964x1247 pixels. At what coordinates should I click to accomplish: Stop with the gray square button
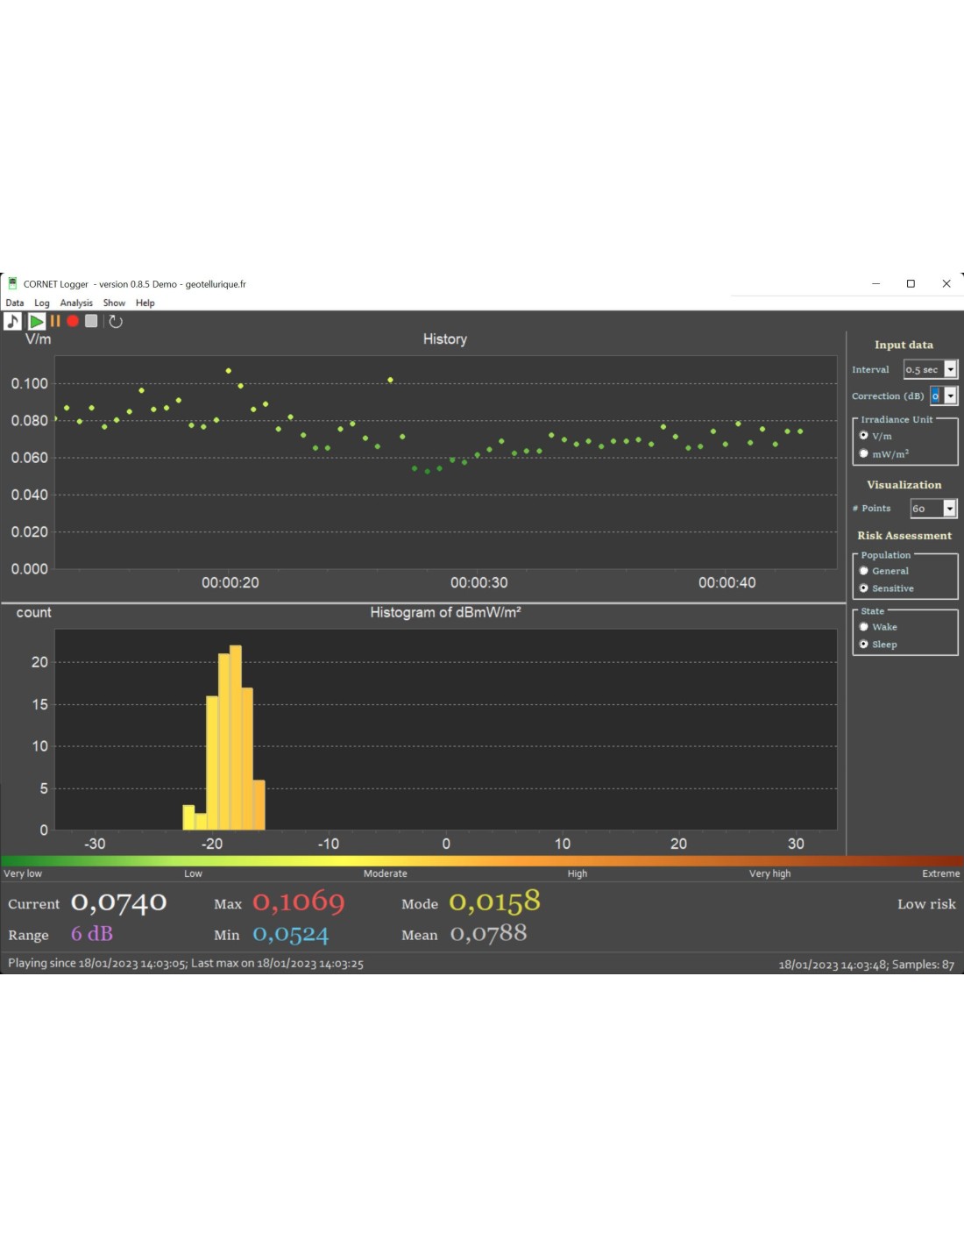[91, 322]
